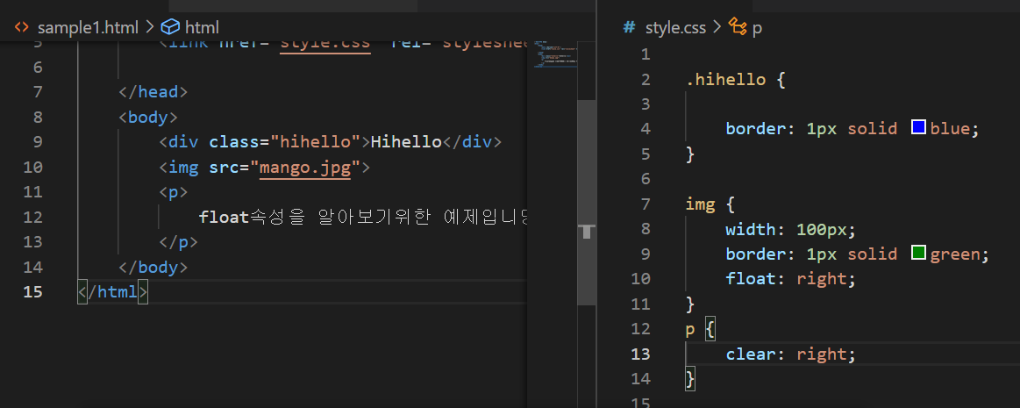Click line number 13 in style.css

click(x=640, y=354)
